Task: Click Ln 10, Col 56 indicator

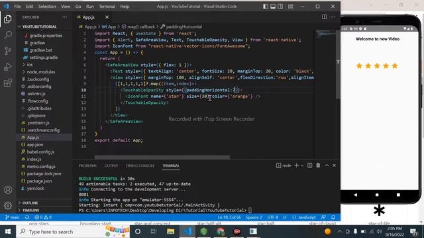Action: pos(229,218)
